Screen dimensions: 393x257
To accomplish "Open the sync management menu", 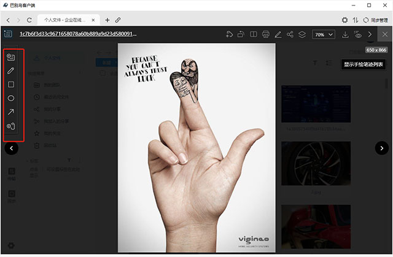I will [375, 20].
